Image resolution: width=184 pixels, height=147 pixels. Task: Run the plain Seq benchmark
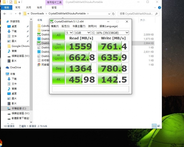point(59,68)
